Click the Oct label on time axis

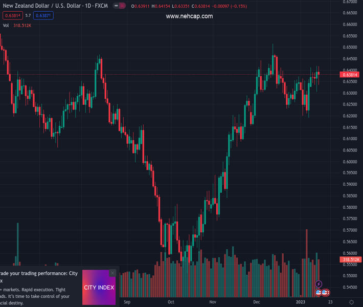171,302
